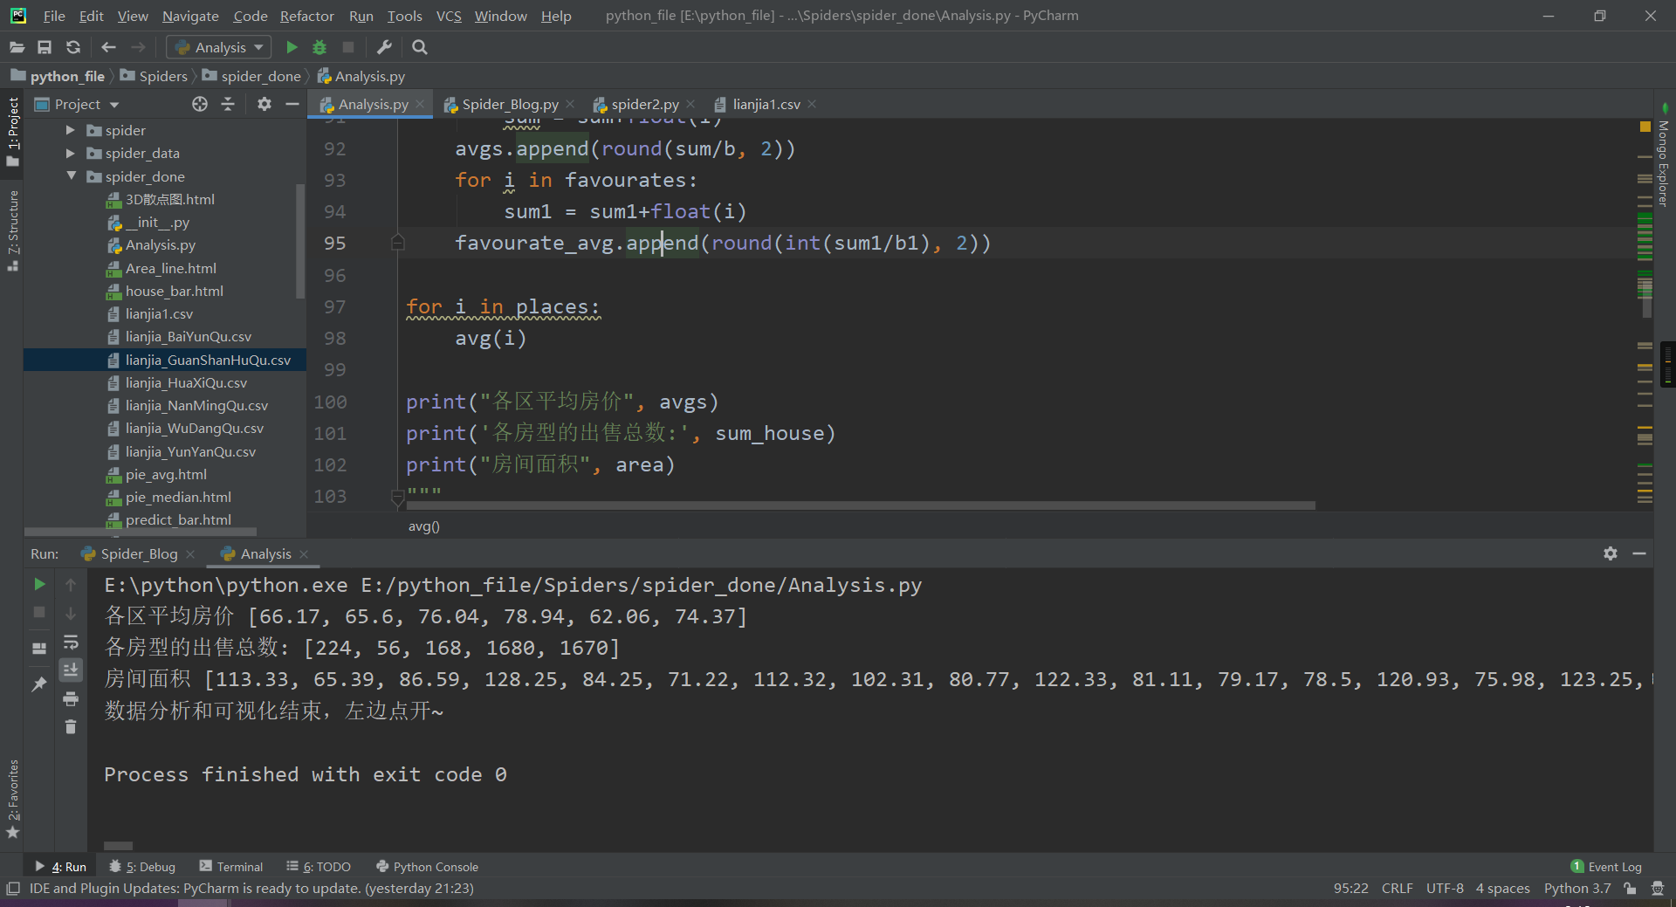Open Project panel gear options
1676x907 pixels.
click(x=264, y=104)
